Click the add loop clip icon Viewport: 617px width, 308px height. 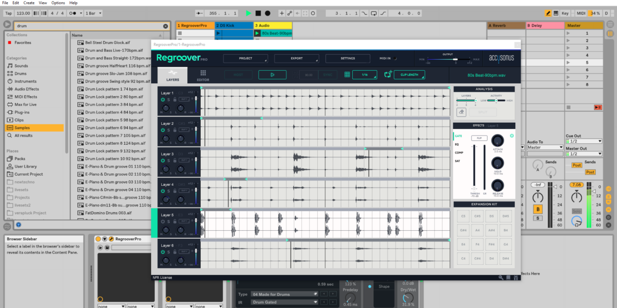(x=388, y=75)
